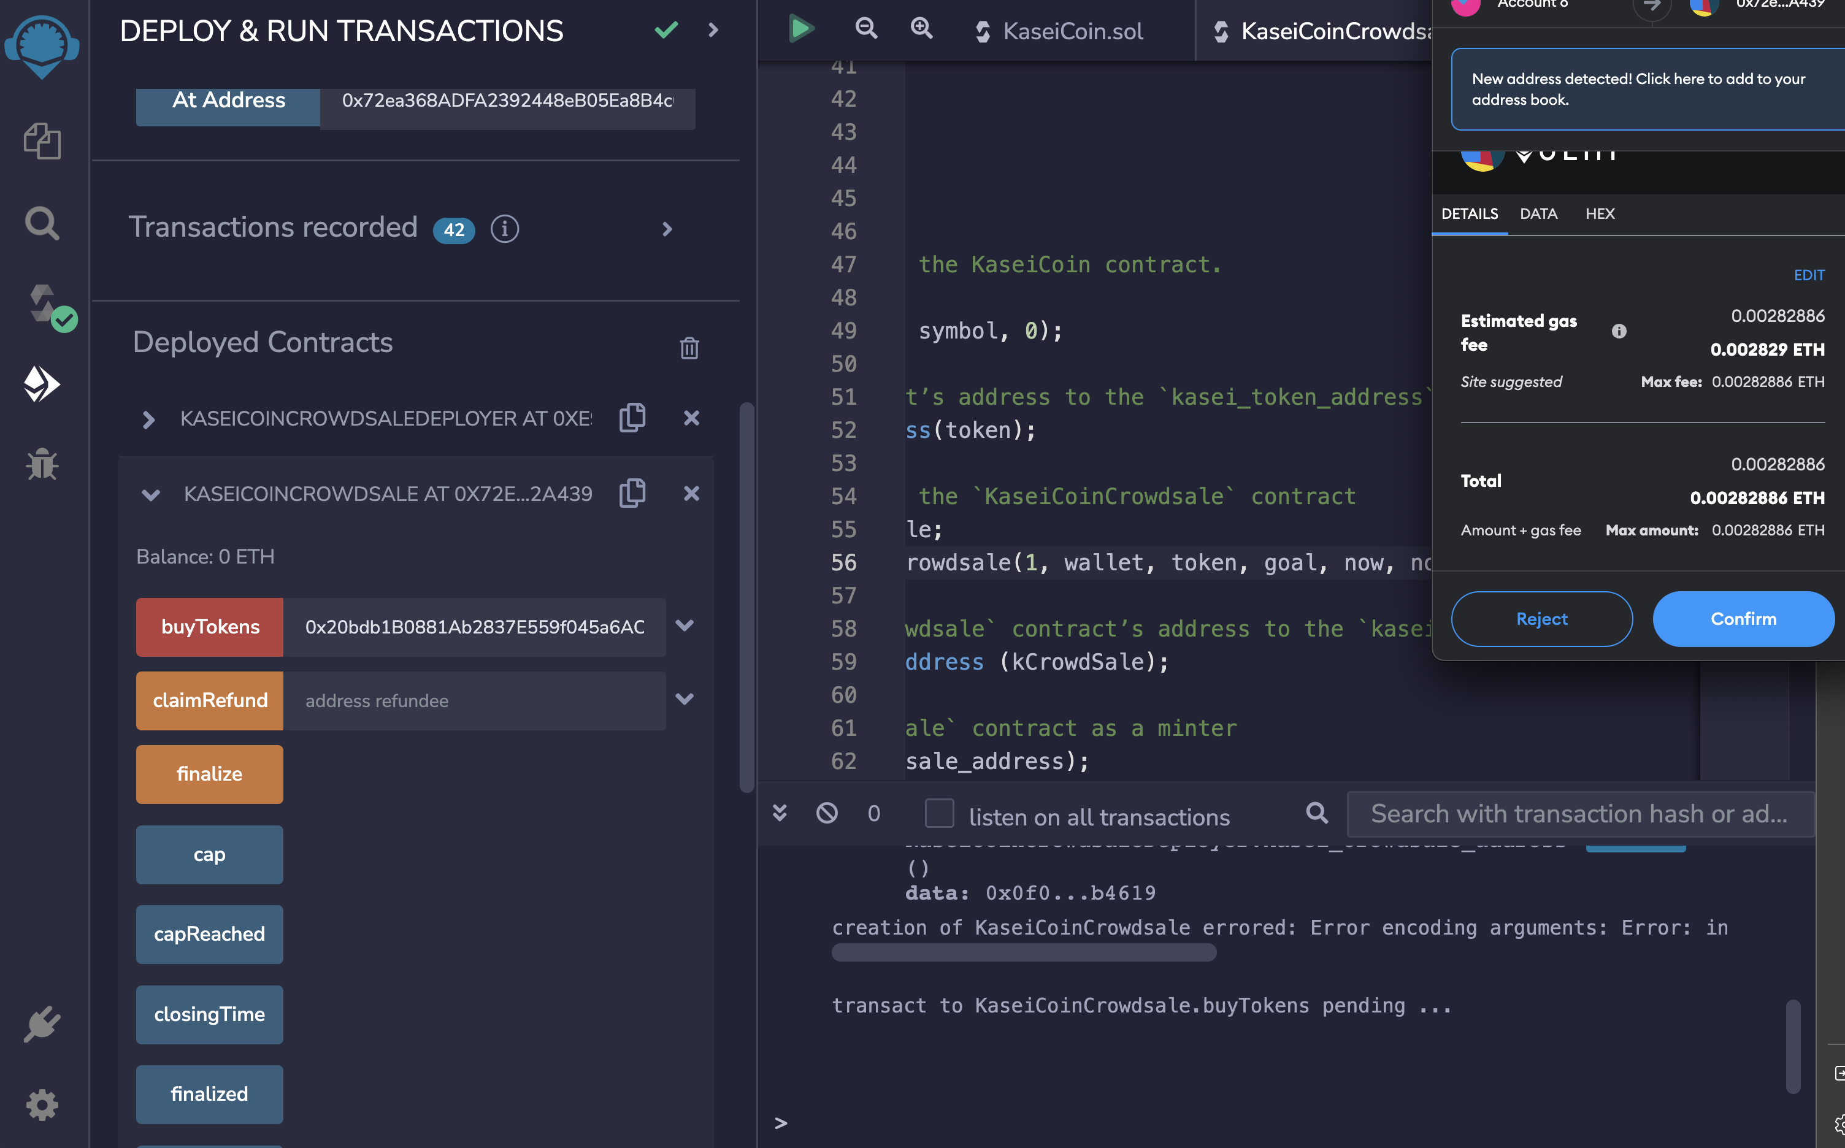Expand buyTokens function parameters
1845x1148 pixels.
point(685,626)
